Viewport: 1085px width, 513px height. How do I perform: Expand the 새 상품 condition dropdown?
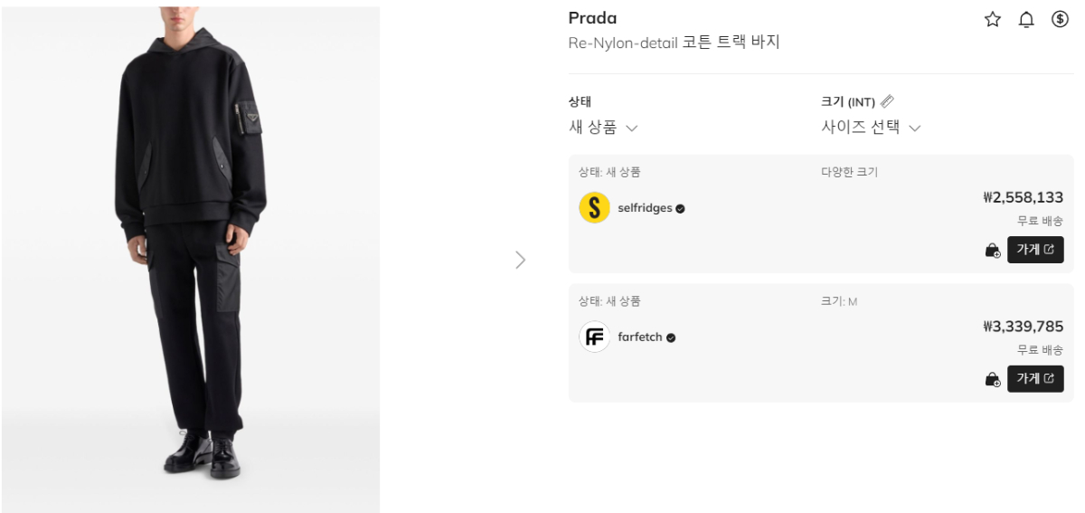(x=603, y=128)
